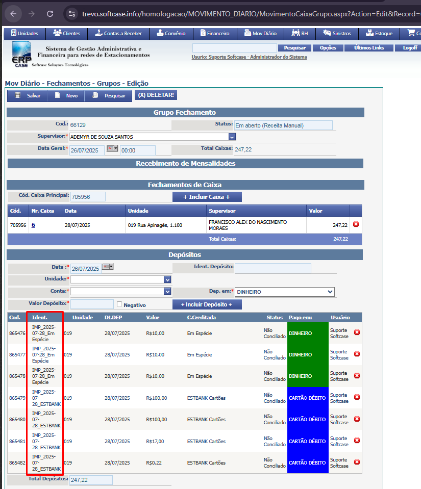Open the Estoque menu

click(379, 33)
